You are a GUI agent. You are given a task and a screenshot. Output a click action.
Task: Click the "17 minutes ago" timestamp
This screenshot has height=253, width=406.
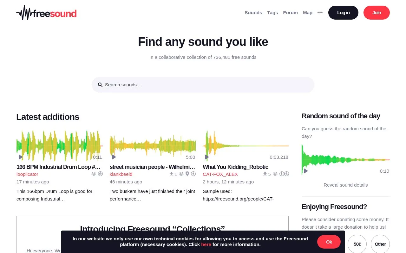[x=33, y=182]
